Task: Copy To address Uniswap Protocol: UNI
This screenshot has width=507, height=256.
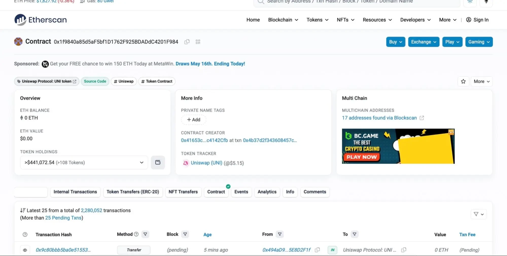Action: [404, 250]
